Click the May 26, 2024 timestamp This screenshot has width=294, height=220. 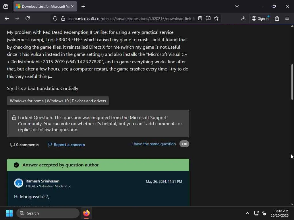click(164, 181)
